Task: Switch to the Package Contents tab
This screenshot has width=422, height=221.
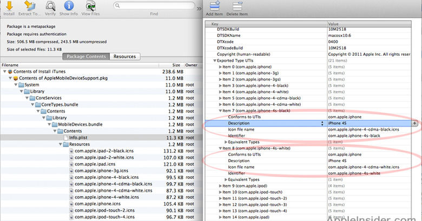Action: [x=86, y=56]
